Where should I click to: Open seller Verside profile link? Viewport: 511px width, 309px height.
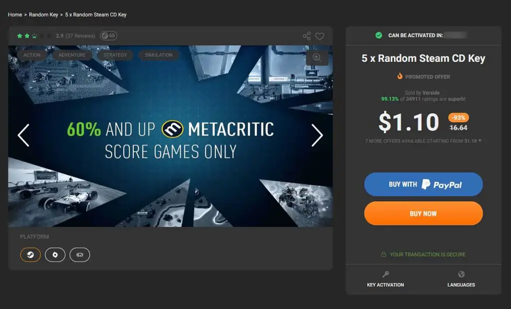point(431,93)
